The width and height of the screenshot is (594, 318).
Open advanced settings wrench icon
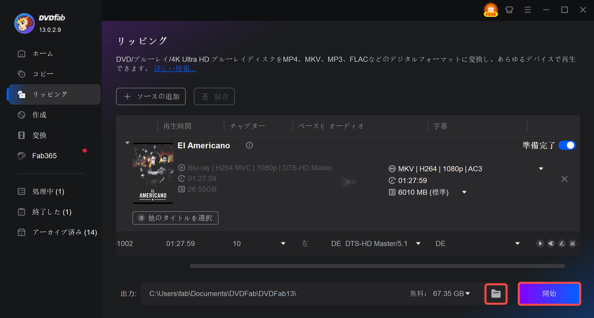[551, 243]
